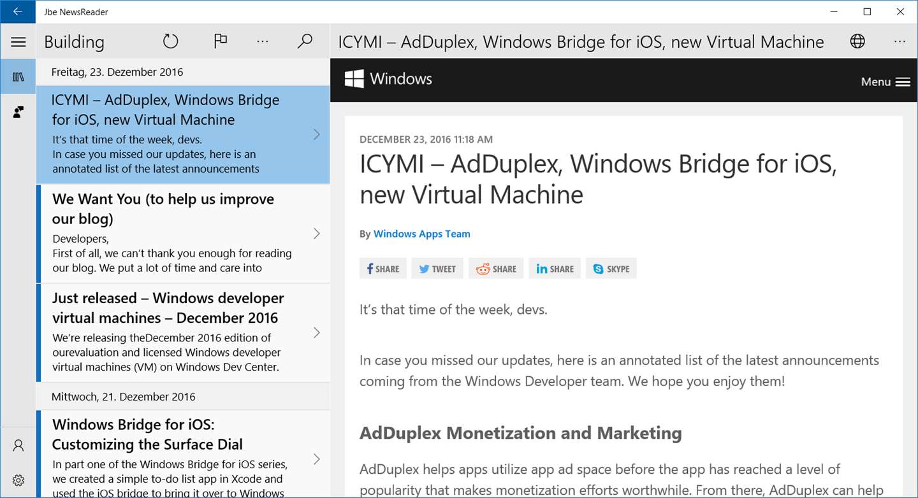Image resolution: width=918 pixels, height=498 pixels.
Task: Open the hamburger navigation menu
Action: pos(18,42)
